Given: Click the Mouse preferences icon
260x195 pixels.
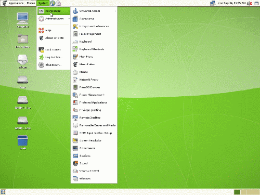Looking at the screenshot, I should point(75,72).
